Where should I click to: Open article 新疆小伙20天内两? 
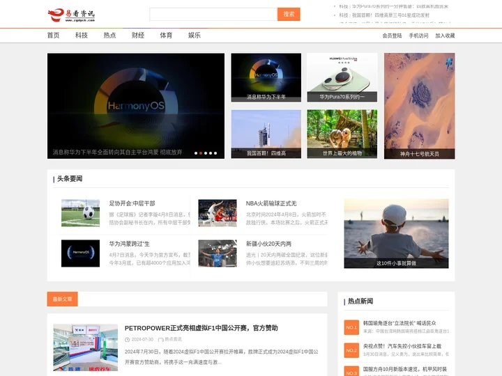click(x=268, y=244)
